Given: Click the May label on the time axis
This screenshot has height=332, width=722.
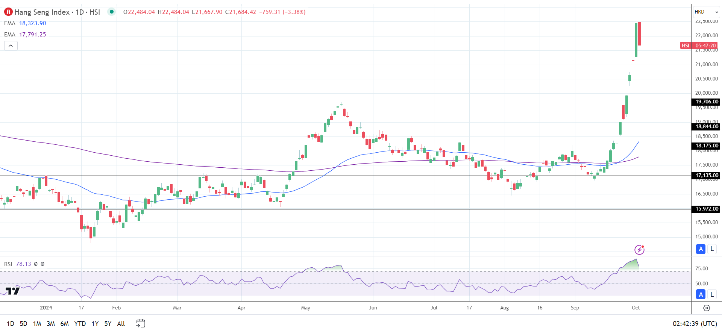Looking at the screenshot, I should click(306, 308).
